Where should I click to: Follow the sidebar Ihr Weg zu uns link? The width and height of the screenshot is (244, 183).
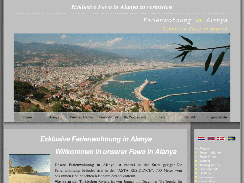tap(210, 165)
